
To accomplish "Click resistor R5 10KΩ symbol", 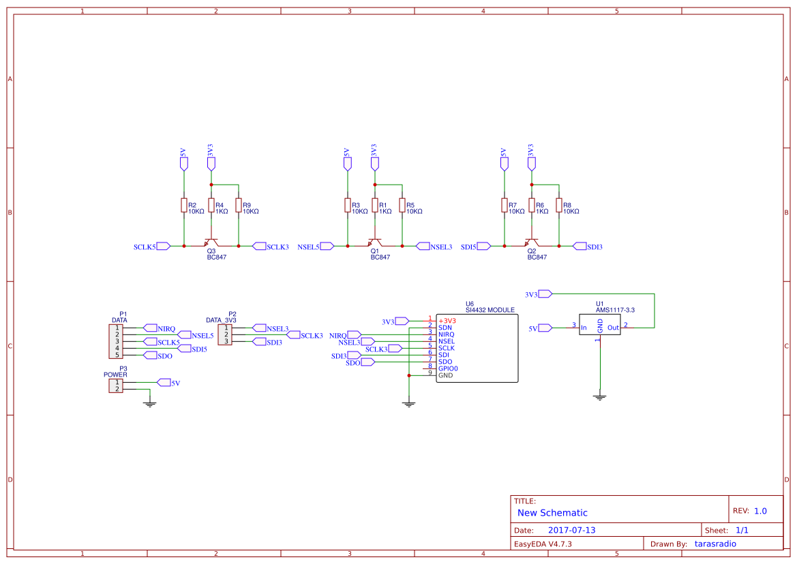I will (402, 205).
